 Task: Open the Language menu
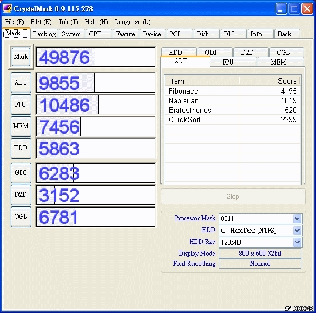pos(132,22)
